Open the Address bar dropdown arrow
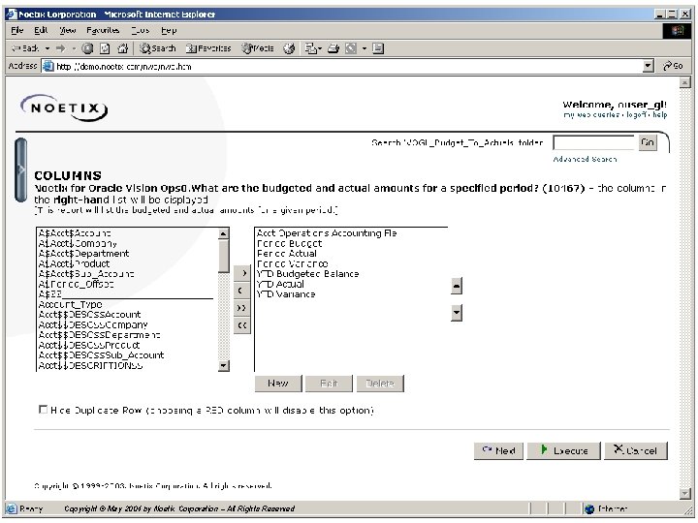The width and height of the screenshot is (698, 523). 649,66
